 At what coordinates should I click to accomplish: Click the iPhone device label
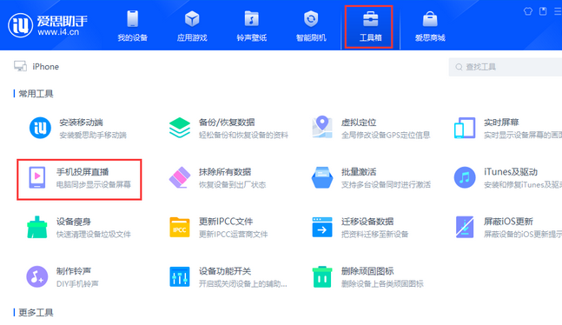tap(45, 66)
